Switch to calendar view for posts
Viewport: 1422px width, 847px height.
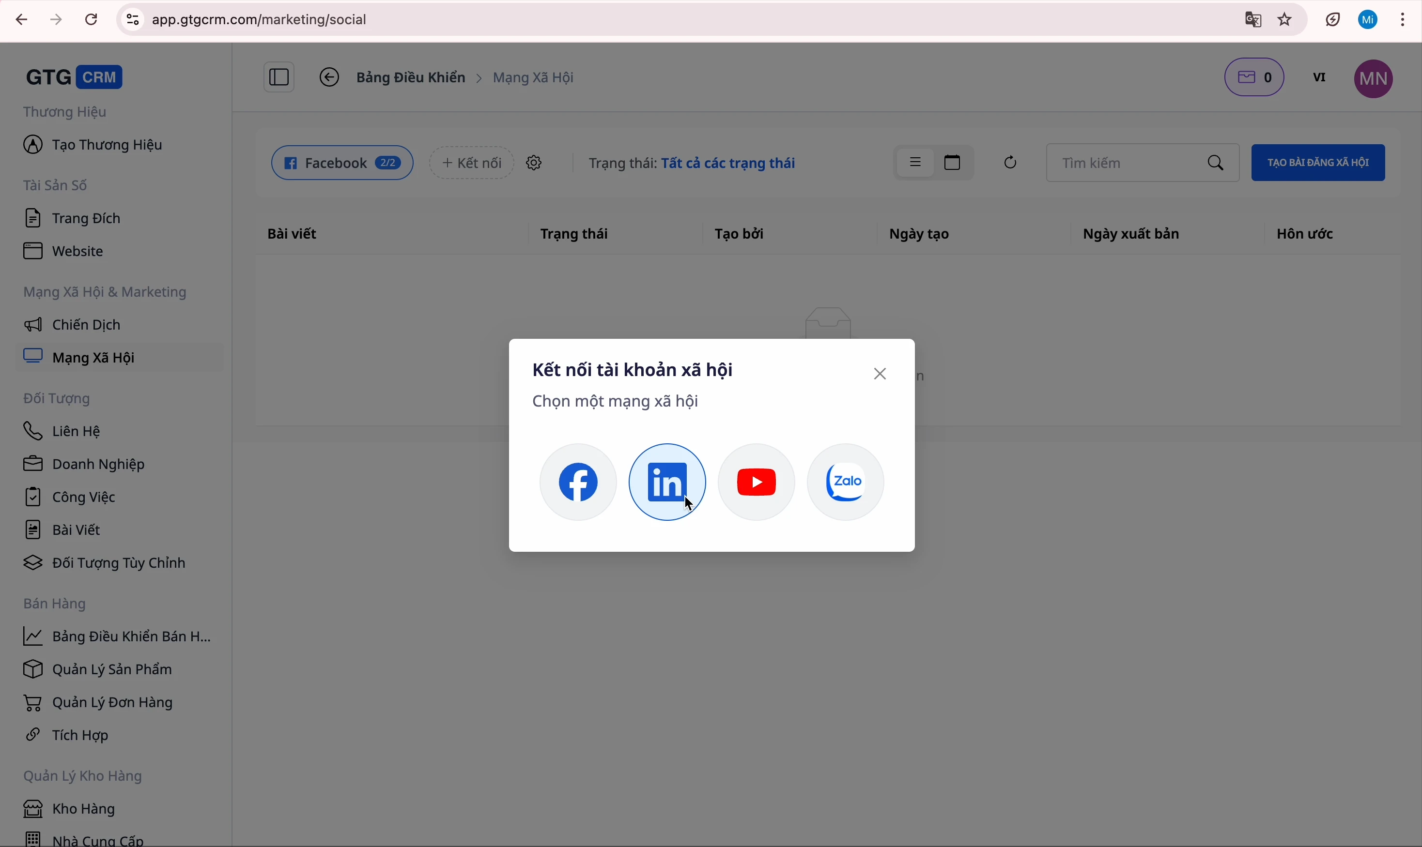click(951, 162)
